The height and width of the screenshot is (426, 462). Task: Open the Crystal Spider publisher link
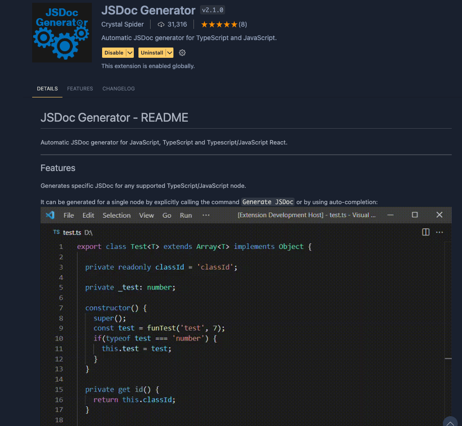tap(123, 24)
